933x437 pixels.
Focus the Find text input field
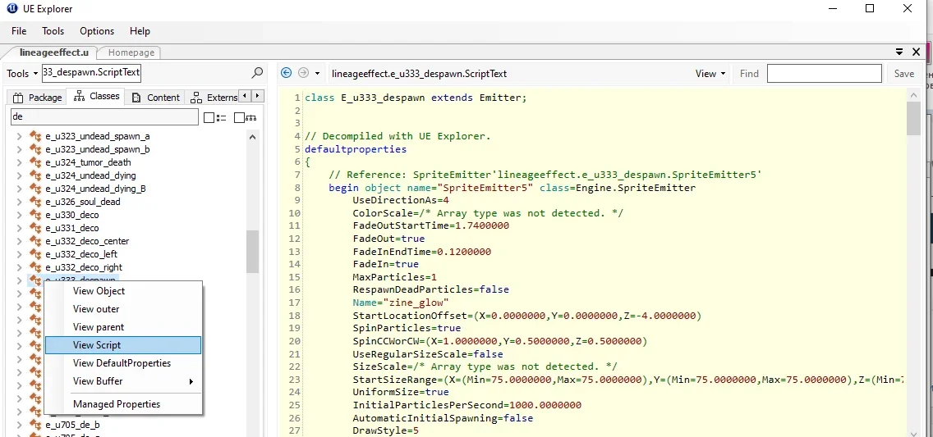(x=824, y=73)
